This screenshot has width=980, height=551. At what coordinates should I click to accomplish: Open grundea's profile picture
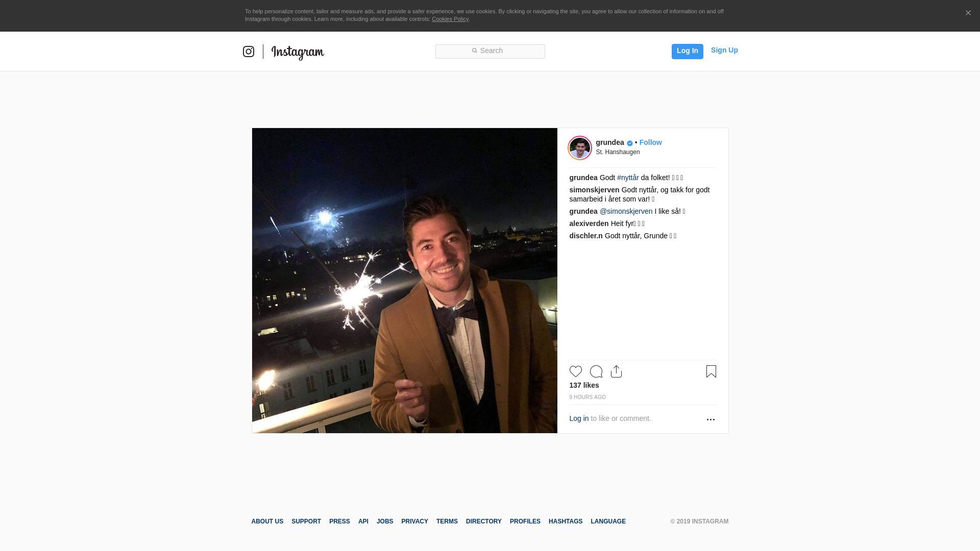coord(580,148)
